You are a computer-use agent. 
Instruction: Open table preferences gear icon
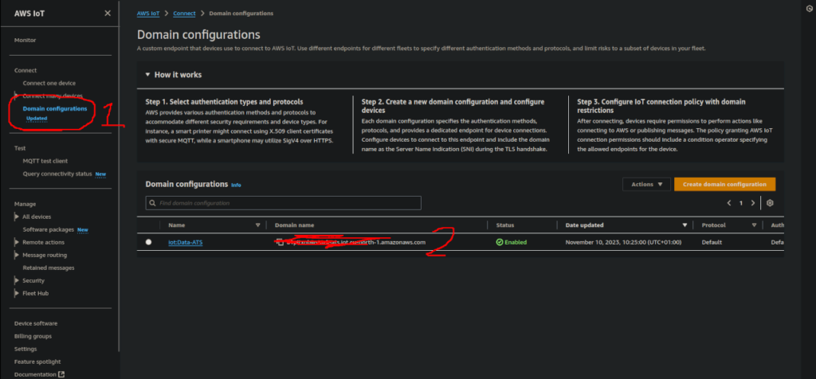(771, 203)
